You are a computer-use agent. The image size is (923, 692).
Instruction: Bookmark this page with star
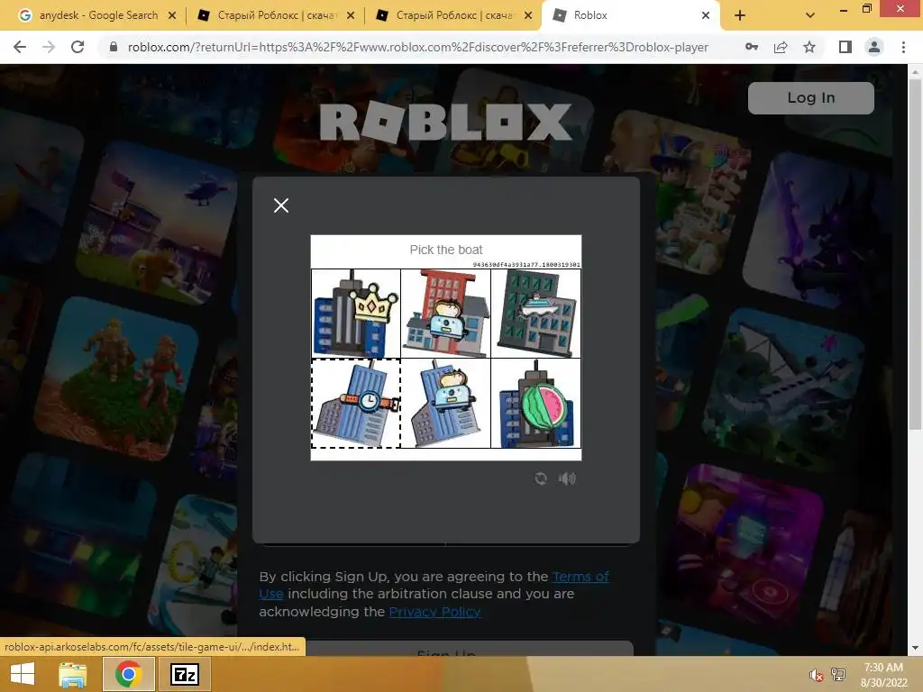[809, 47]
